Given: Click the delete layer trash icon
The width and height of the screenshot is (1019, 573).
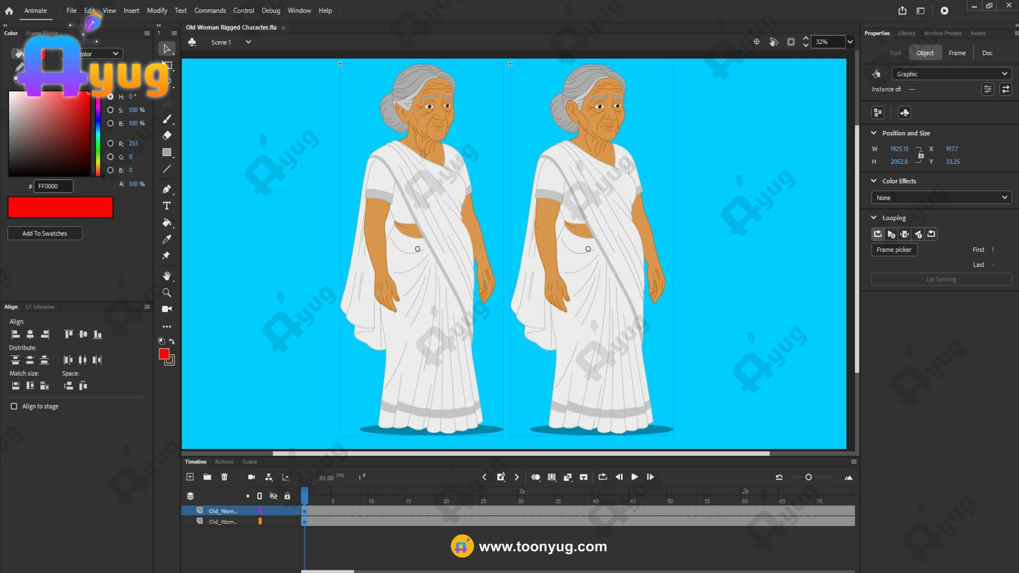Looking at the screenshot, I should (x=224, y=477).
